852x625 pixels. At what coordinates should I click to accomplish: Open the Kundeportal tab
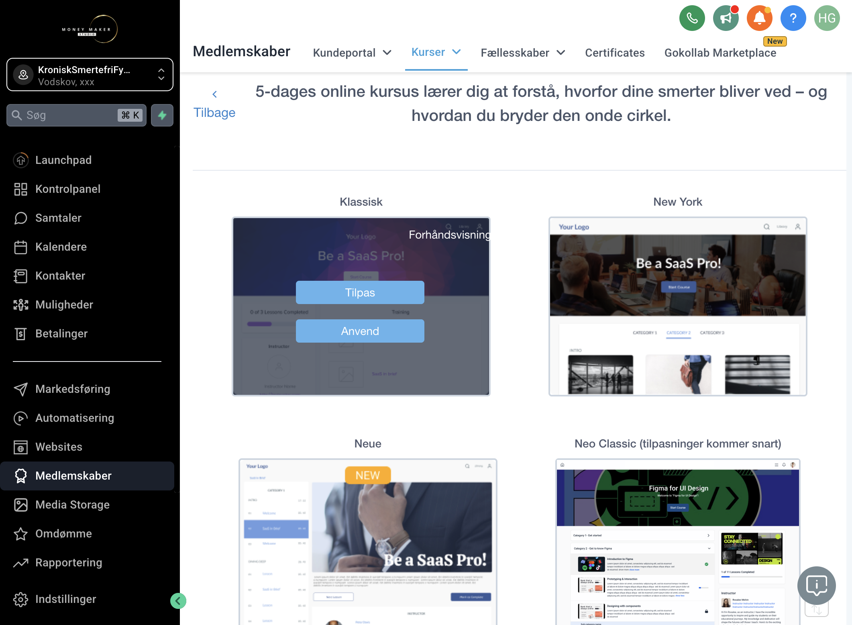pyautogui.click(x=344, y=53)
